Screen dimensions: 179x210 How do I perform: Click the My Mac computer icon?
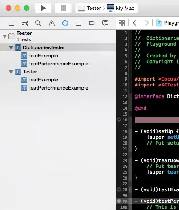click(111, 8)
